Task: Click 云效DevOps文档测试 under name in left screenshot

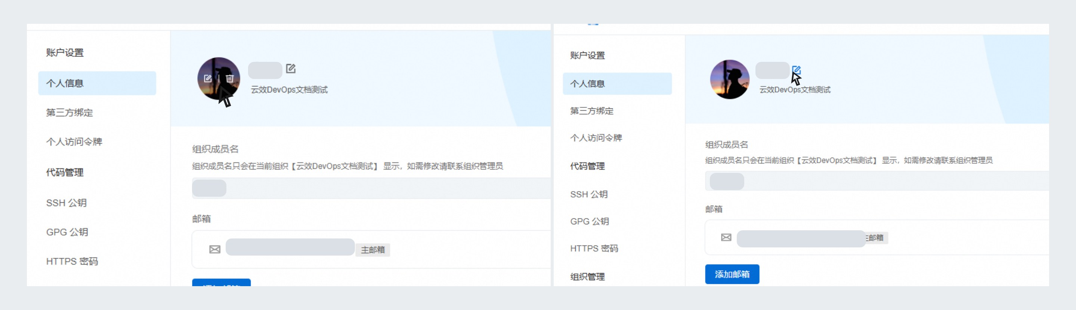Action: 289,89
